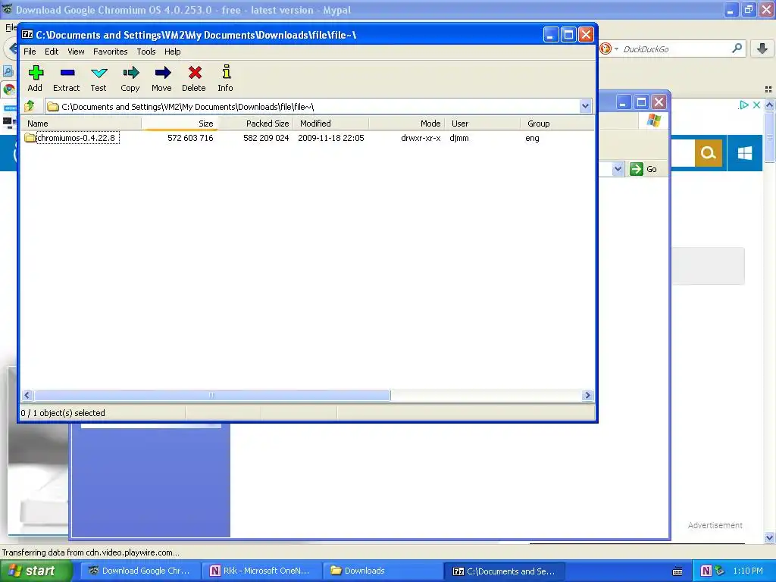Click the packed size 582 209 024
The width and height of the screenshot is (776, 582).
click(x=266, y=138)
